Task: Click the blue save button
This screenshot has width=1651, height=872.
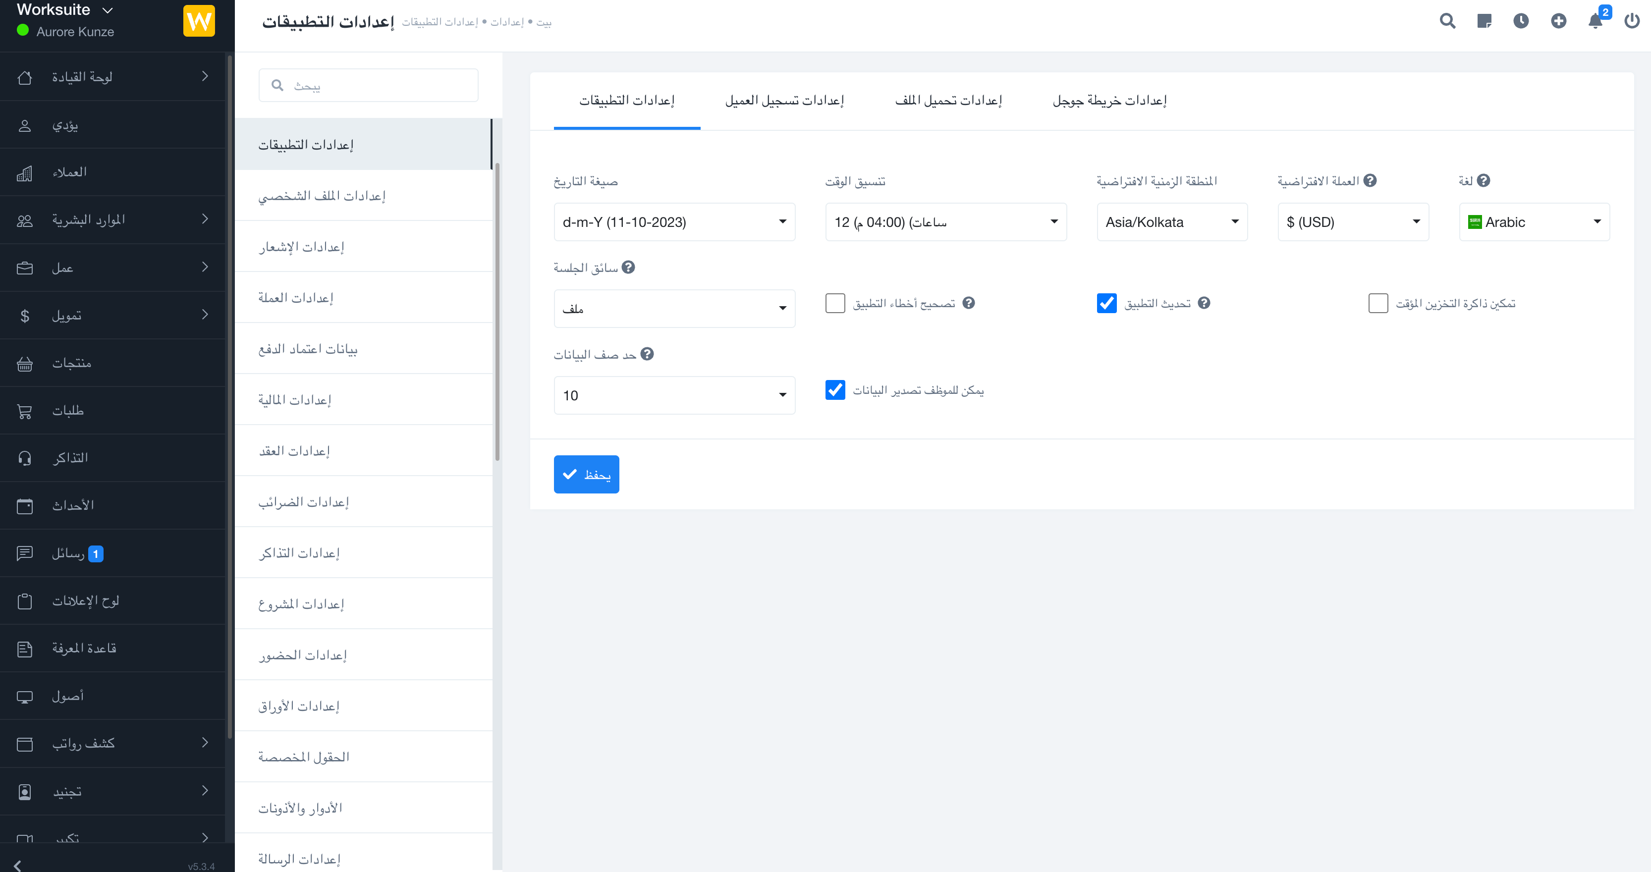Action: pyautogui.click(x=586, y=474)
